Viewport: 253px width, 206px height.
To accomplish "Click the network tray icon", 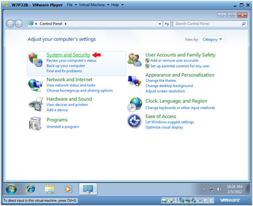I will click(x=212, y=189).
